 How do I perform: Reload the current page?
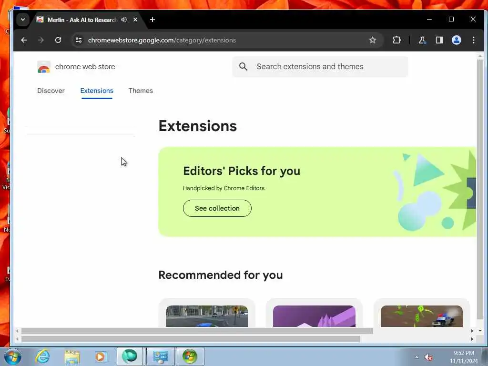[58, 40]
